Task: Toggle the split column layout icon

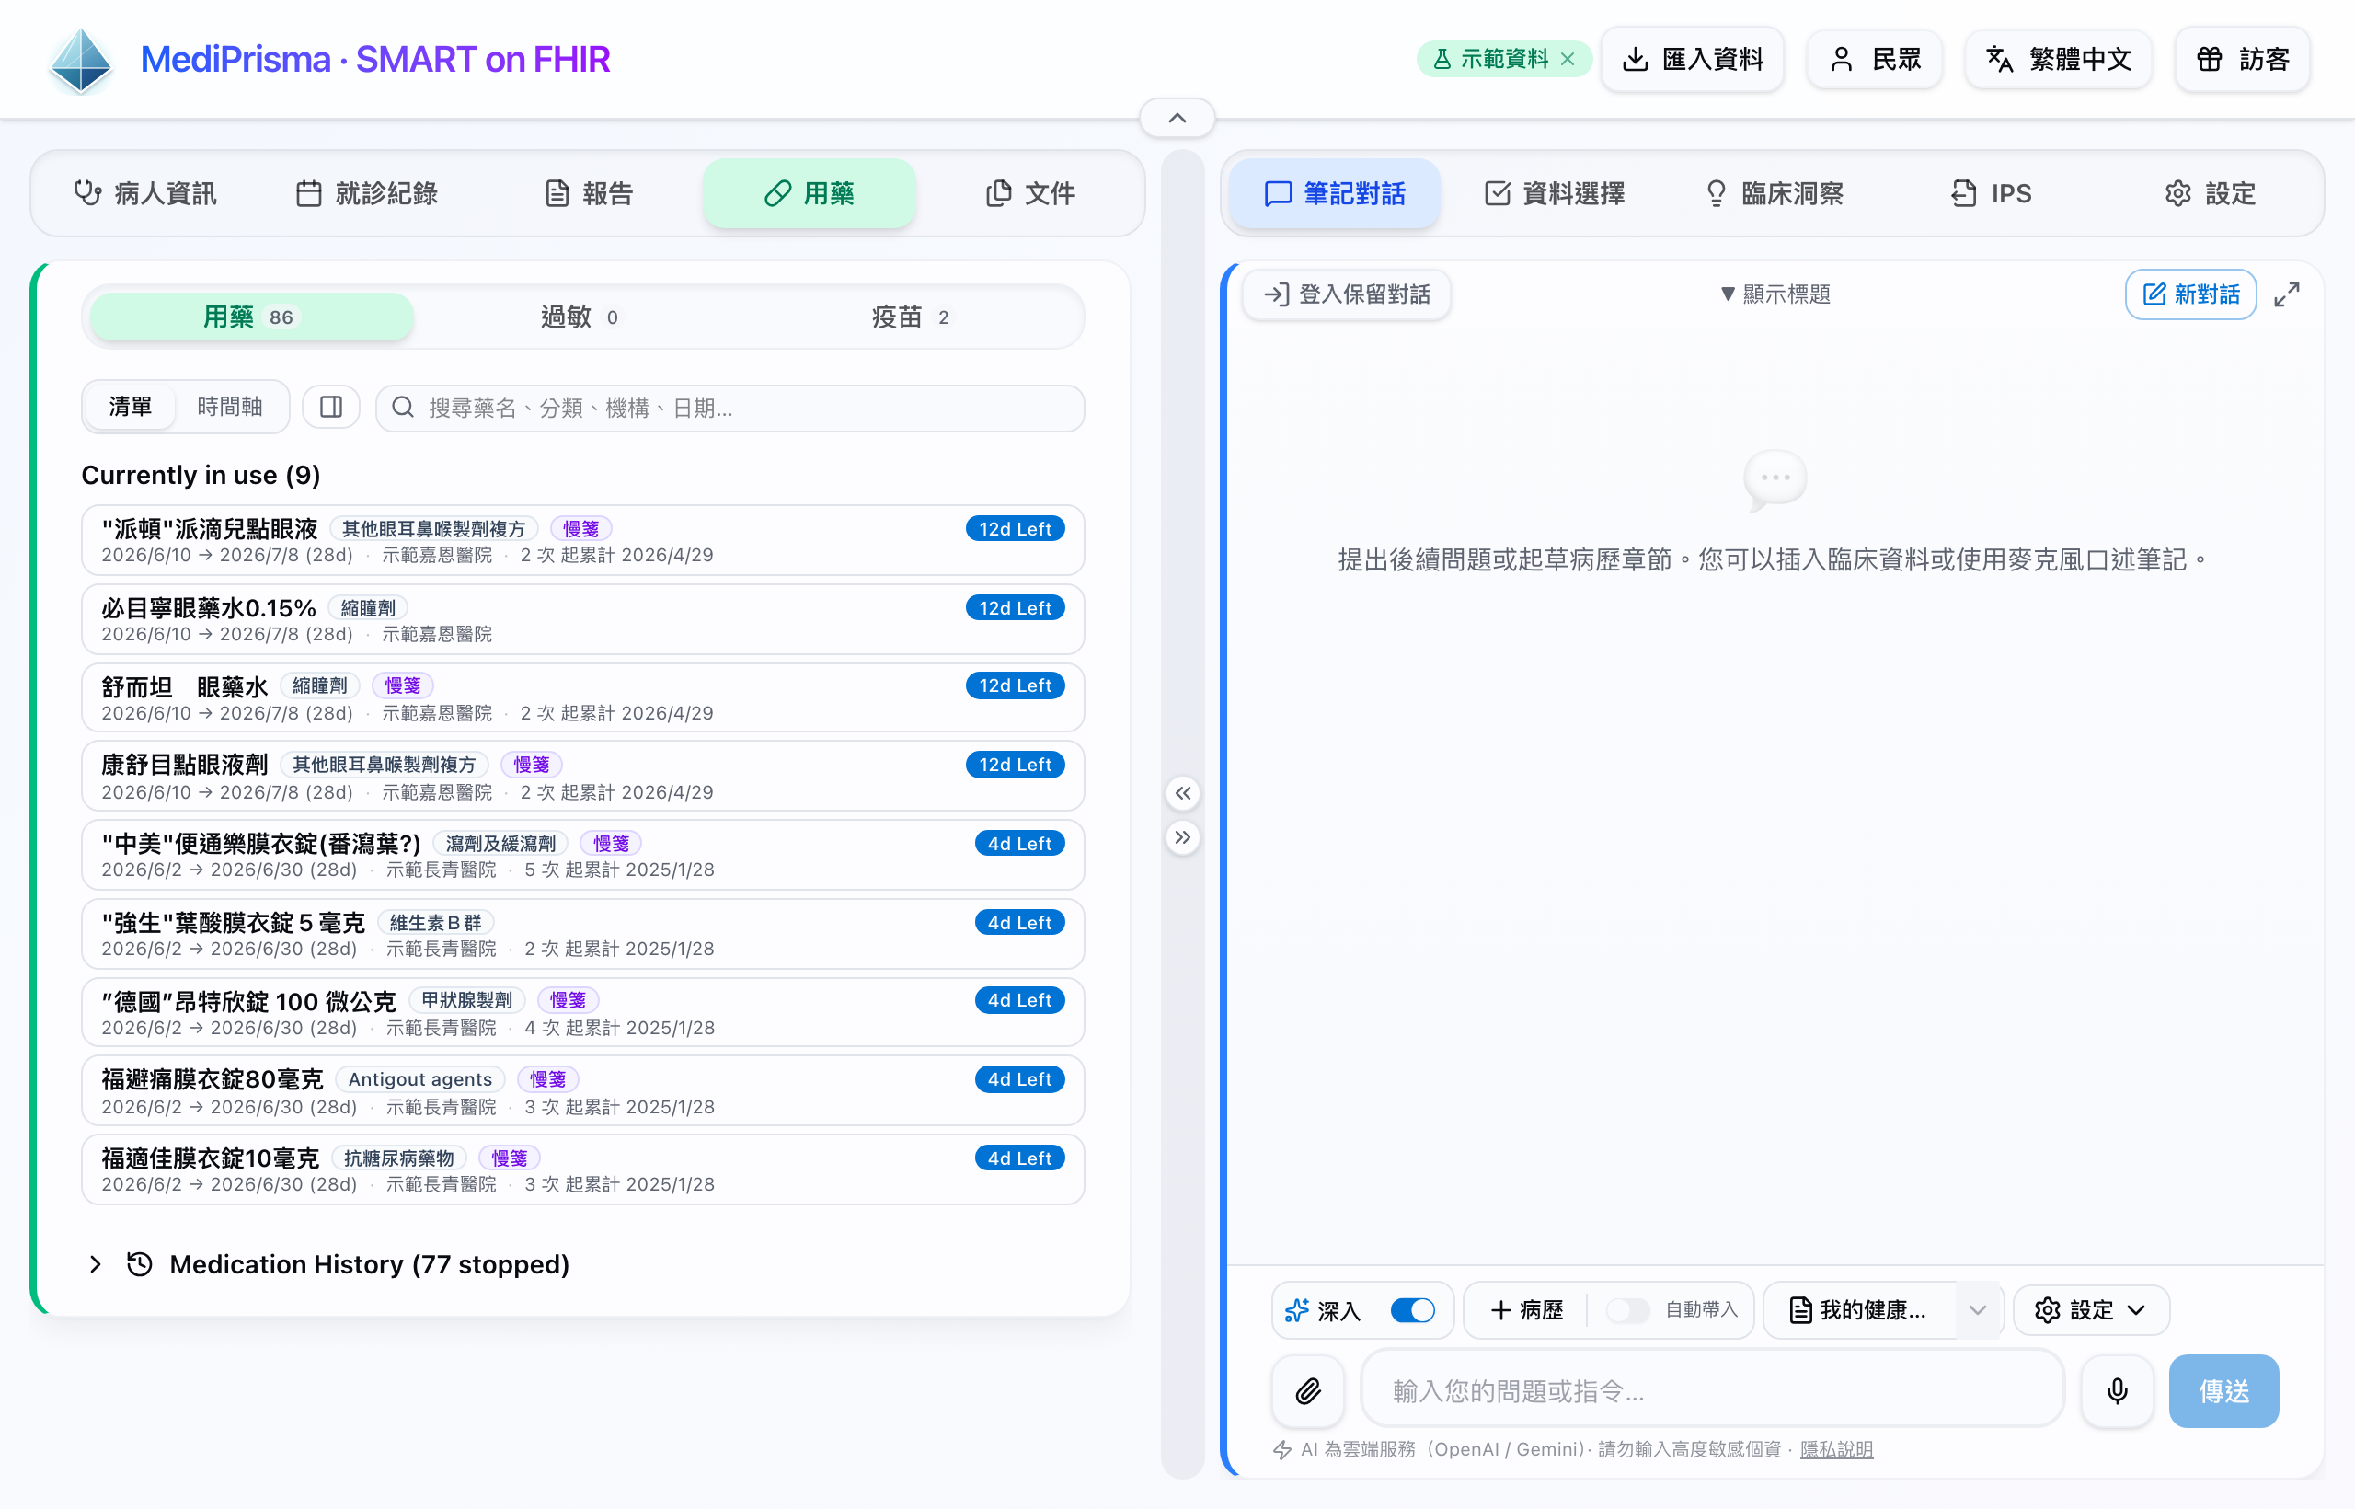Action: click(x=331, y=407)
